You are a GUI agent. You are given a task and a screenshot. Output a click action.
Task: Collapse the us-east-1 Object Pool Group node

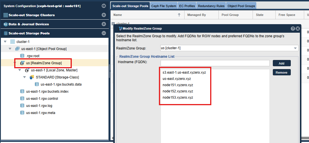coord(10,49)
